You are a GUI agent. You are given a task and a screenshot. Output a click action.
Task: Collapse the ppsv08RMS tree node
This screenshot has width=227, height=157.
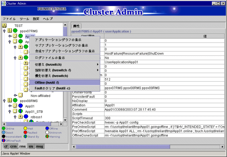4,101
